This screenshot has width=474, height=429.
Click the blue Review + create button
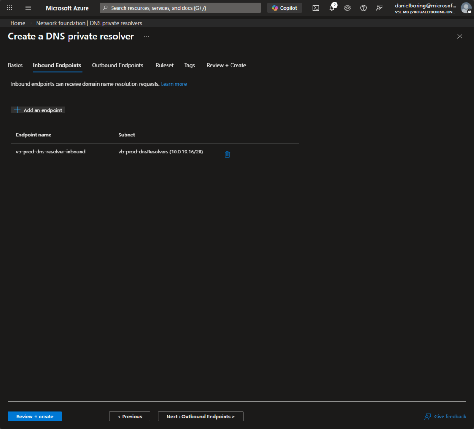tap(35, 417)
